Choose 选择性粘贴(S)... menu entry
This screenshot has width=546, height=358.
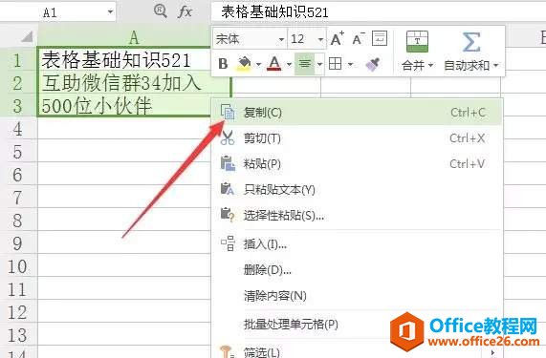click(357, 215)
